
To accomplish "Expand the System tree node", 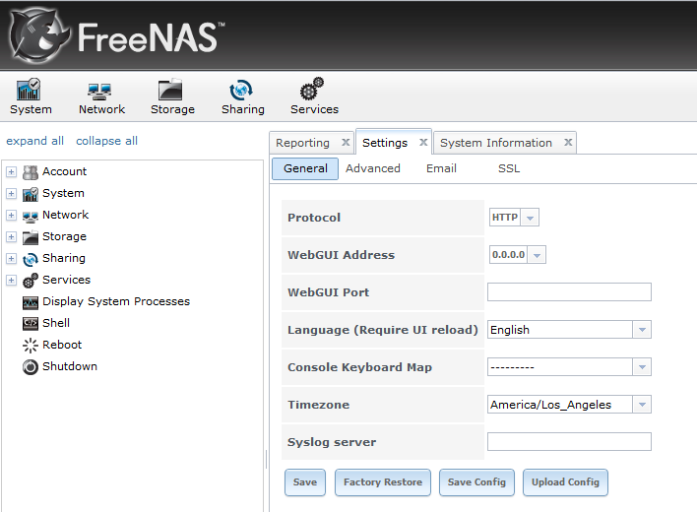I will pos(11,194).
